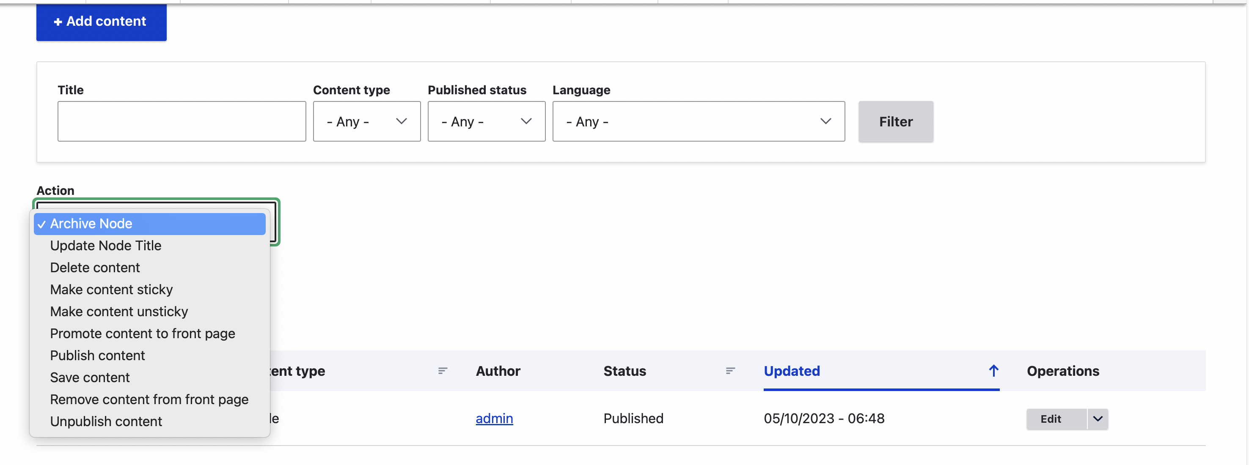1249x465 pixels.
Task: Sort by the Updated column header
Action: tap(791, 371)
